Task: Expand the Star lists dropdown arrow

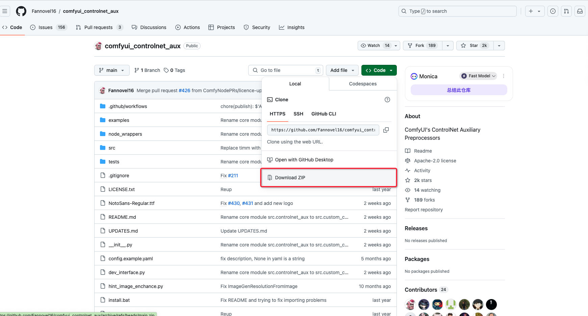Action: [499, 46]
